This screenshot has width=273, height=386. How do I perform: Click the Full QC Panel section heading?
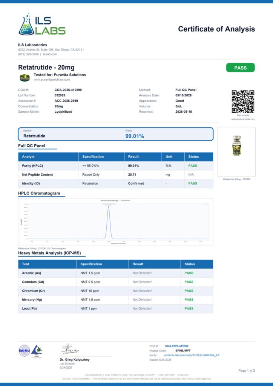(x=32, y=146)
